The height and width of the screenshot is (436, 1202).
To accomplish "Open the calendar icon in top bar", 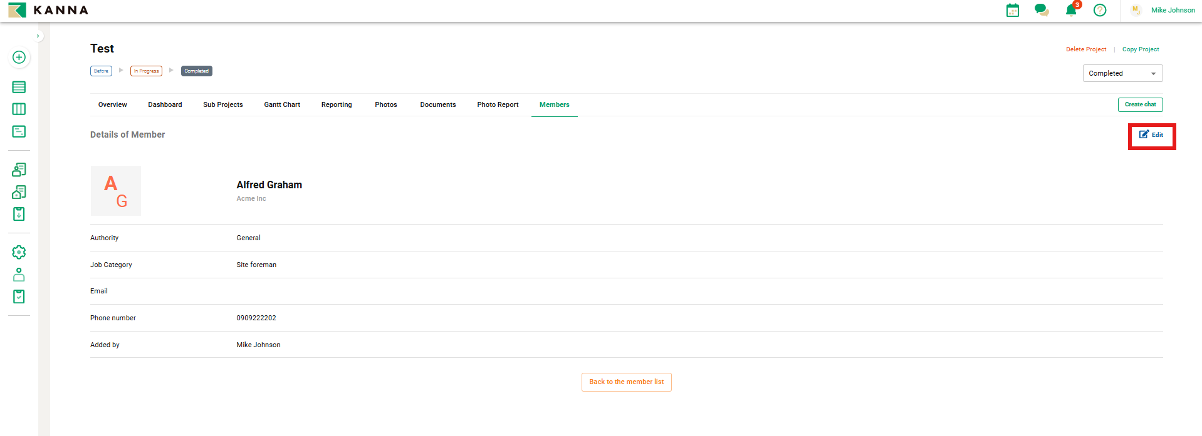I will (1012, 10).
